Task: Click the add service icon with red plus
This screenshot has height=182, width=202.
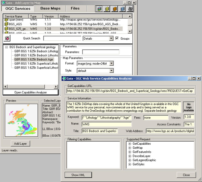Action: (x=7, y=38)
